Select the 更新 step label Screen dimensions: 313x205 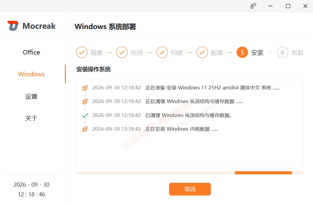[297, 53]
